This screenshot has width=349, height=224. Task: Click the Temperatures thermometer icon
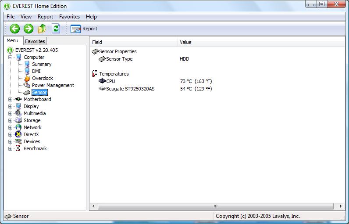tap(95, 73)
